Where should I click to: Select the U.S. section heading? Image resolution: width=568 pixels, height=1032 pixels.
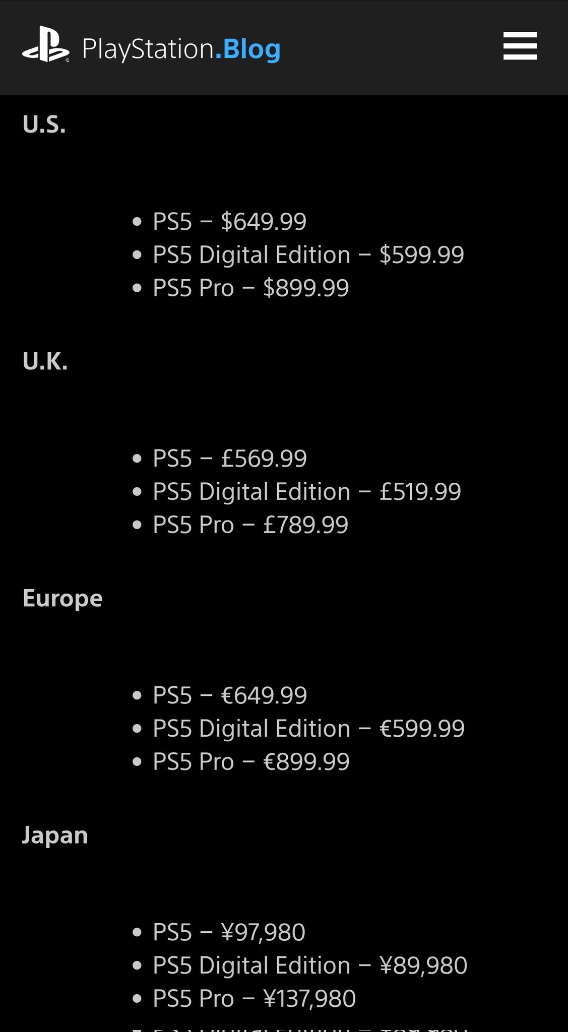click(44, 124)
